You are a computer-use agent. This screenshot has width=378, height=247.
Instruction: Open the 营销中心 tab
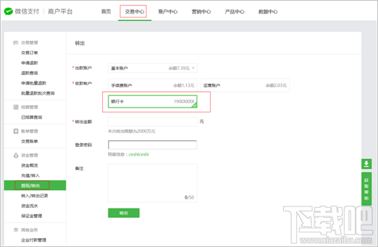tap(201, 12)
